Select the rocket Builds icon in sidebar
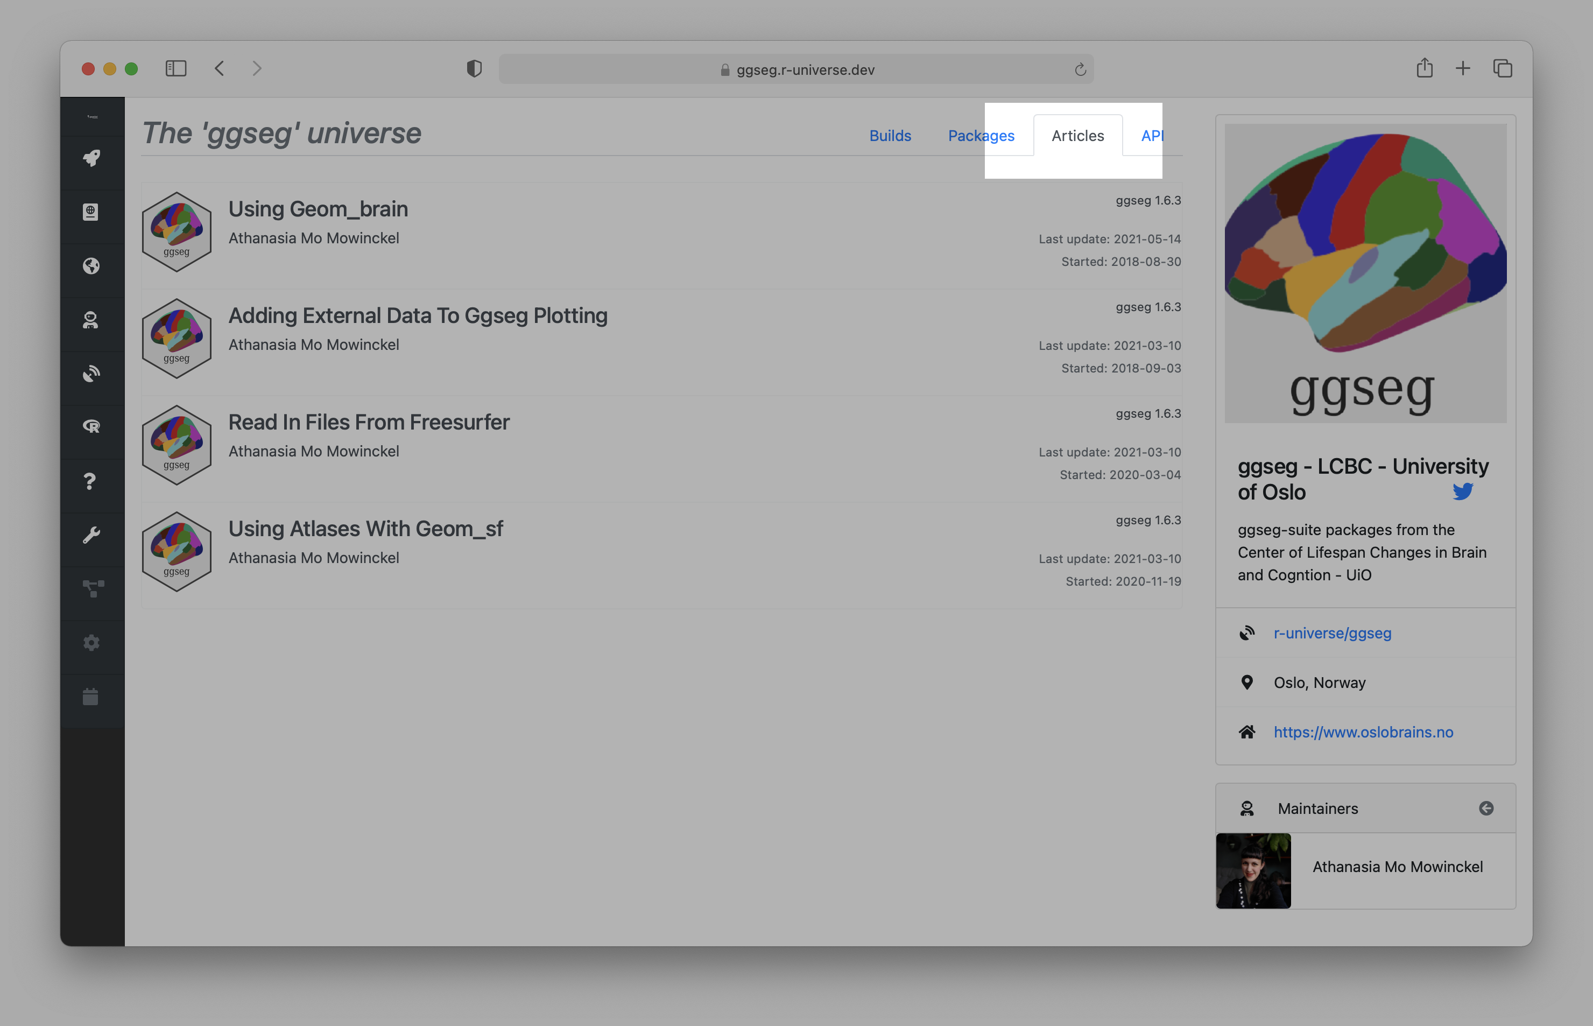The width and height of the screenshot is (1593, 1026). tap(92, 159)
